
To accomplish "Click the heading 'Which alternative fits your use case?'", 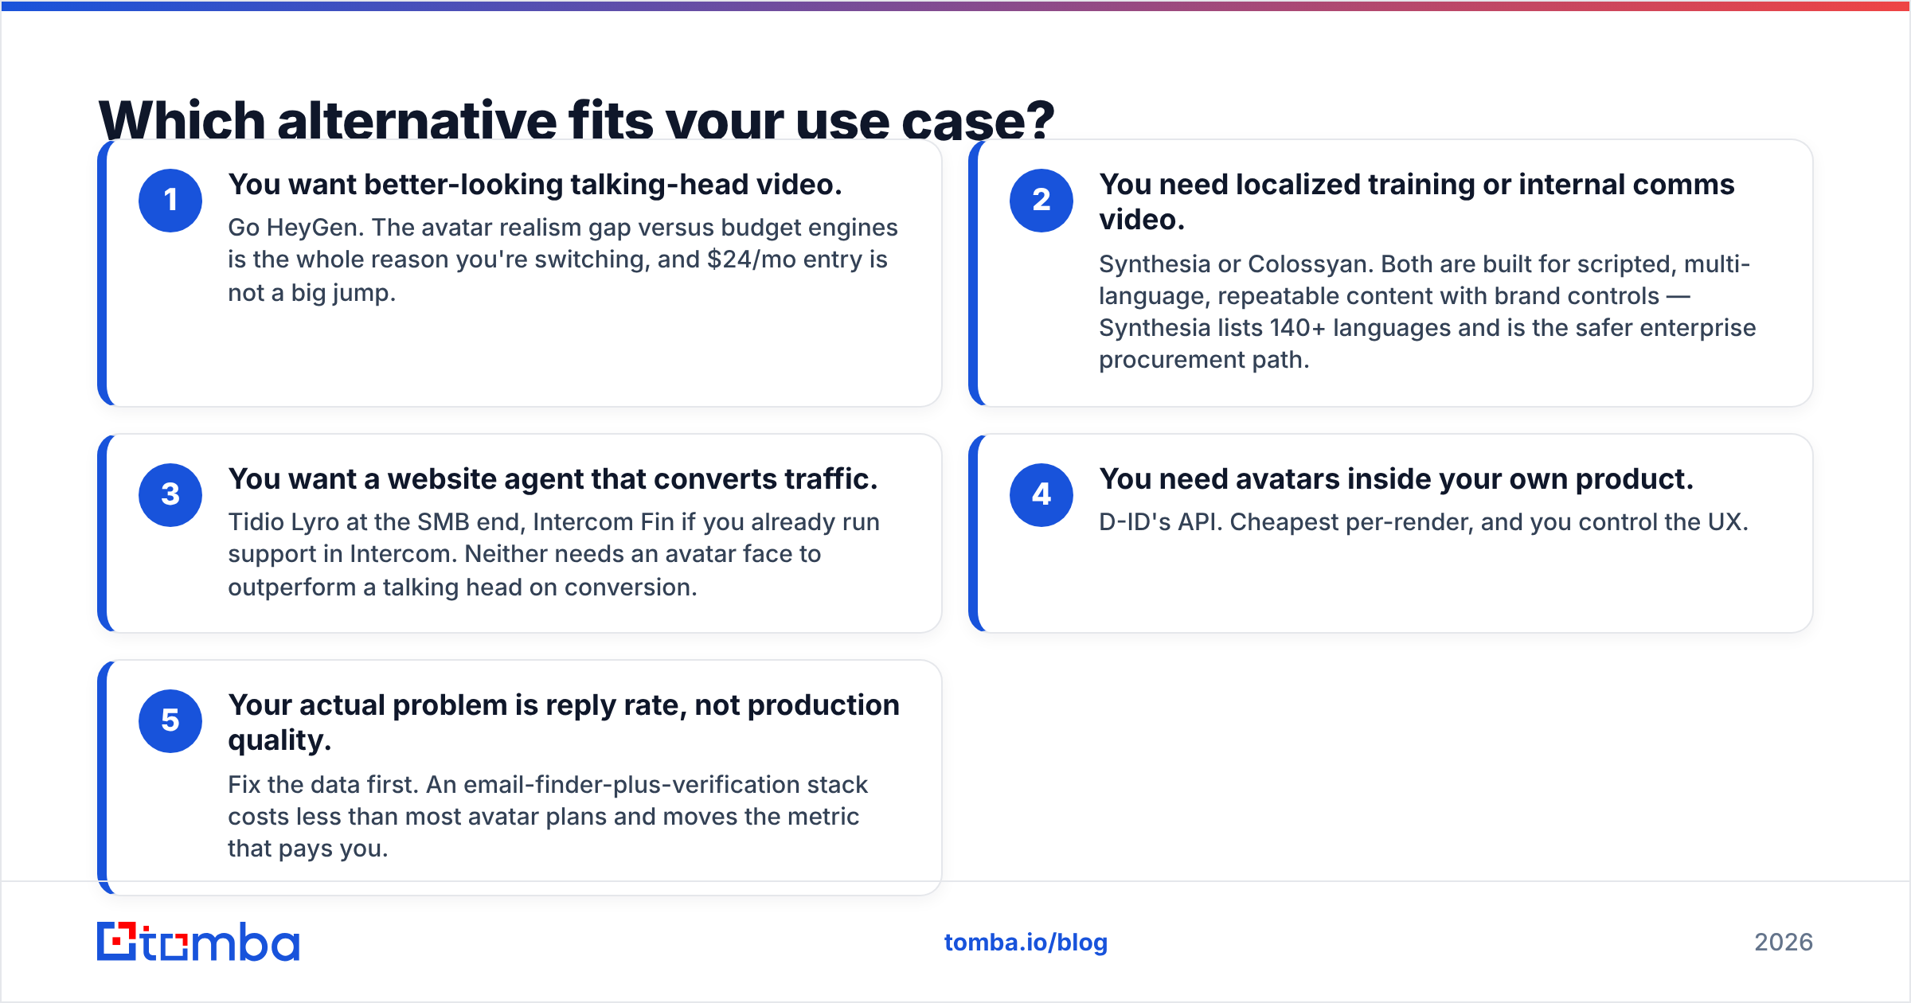I will coord(576,119).
